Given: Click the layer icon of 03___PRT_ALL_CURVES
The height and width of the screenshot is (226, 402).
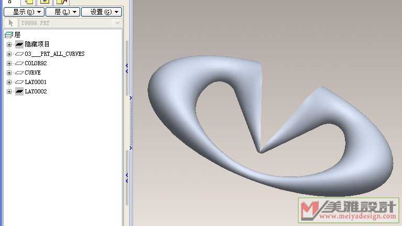Looking at the screenshot, I should coord(19,54).
